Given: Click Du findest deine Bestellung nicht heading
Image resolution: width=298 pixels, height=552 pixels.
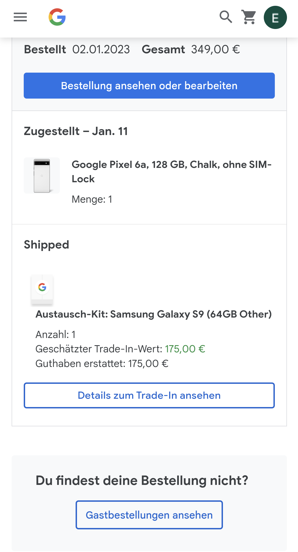Looking at the screenshot, I should click(142, 480).
